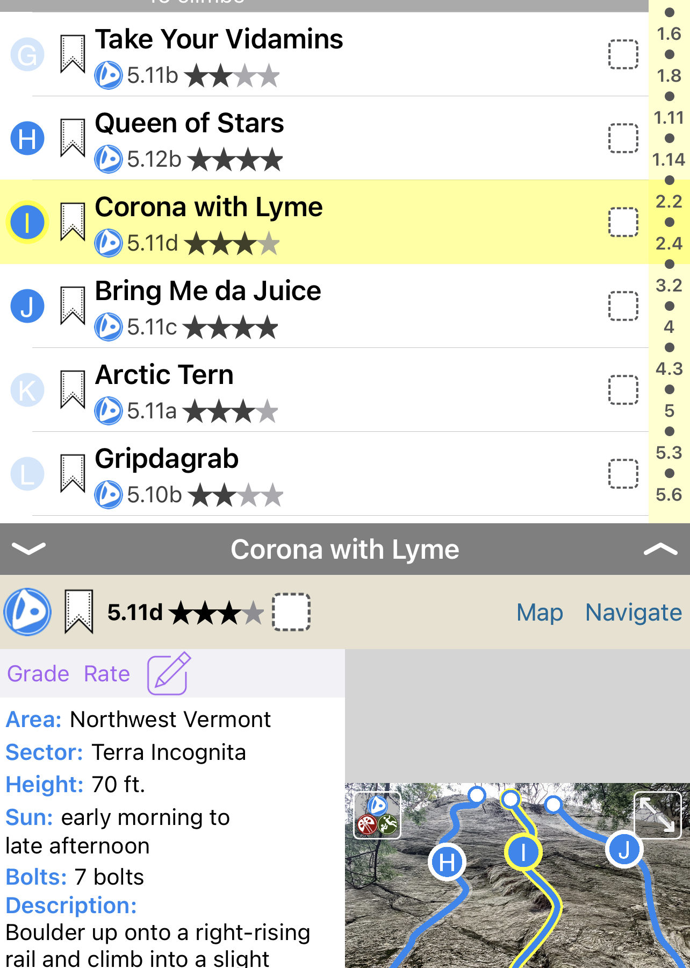Tap the sport climb icon in detail bar

27,612
